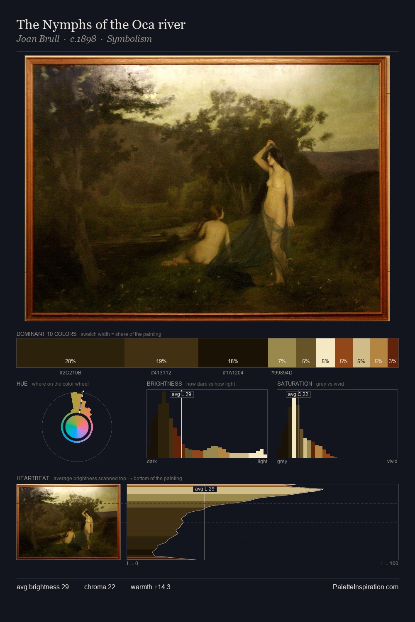415x622 pixels.
Task: Click the 'HEARTBEAT' section heading
Action: 33,478
